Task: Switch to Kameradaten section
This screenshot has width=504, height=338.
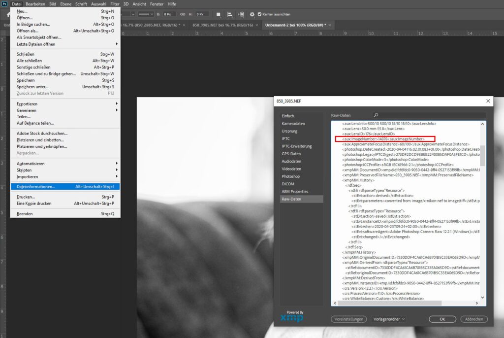Action: click(293, 123)
